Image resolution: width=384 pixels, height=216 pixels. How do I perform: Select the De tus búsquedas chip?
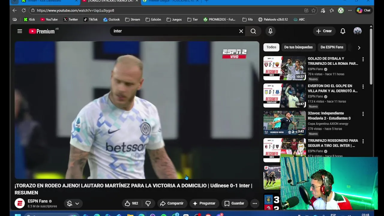pyautogui.click(x=298, y=47)
